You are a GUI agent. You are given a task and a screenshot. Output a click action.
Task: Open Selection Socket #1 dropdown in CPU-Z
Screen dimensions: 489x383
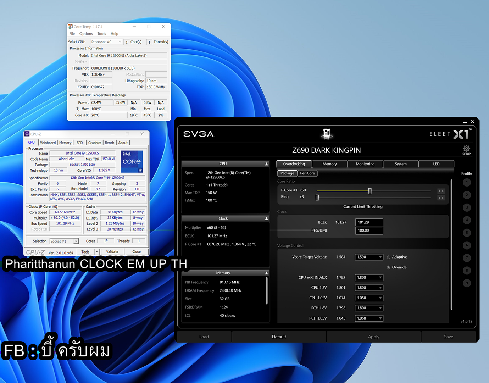[x=64, y=241]
